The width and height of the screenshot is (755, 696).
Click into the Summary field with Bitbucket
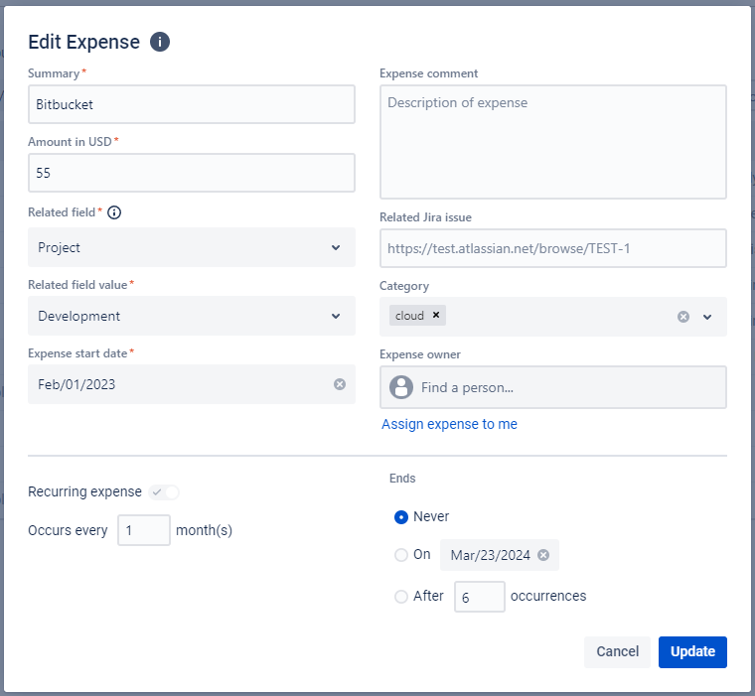point(191,104)
